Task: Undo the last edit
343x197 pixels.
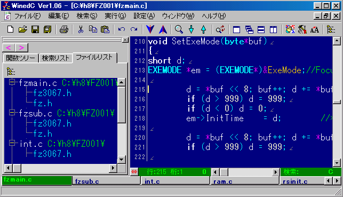Action: coord(122,29)
